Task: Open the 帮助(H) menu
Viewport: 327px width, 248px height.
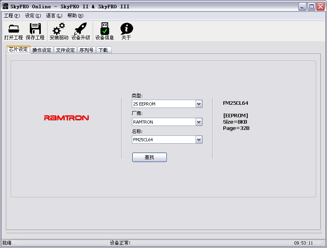Action: click(75, 16)
